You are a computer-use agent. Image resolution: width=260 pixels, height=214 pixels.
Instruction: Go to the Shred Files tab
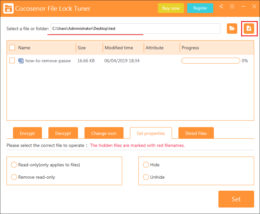point(196,133)
